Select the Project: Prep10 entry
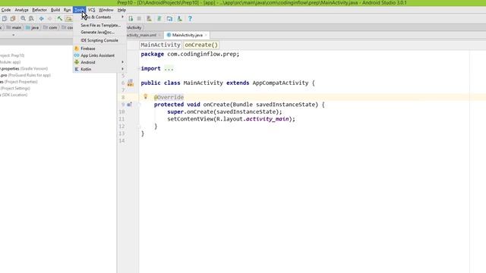This screenshot has width=486, height=273. pos(12,55)
